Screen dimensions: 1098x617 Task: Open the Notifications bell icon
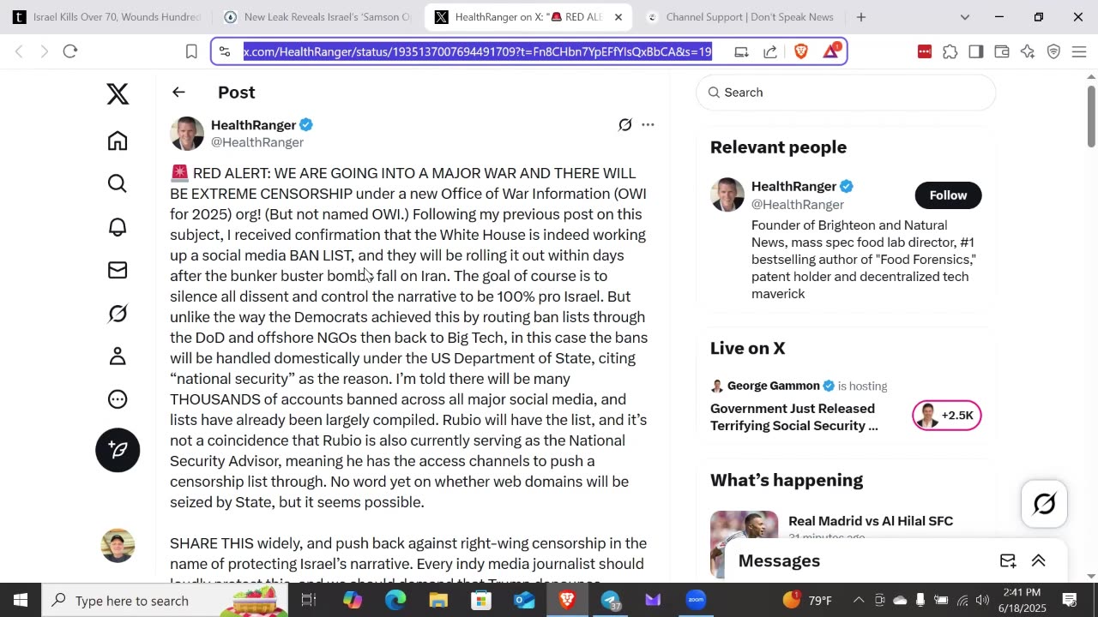(118, 227)
